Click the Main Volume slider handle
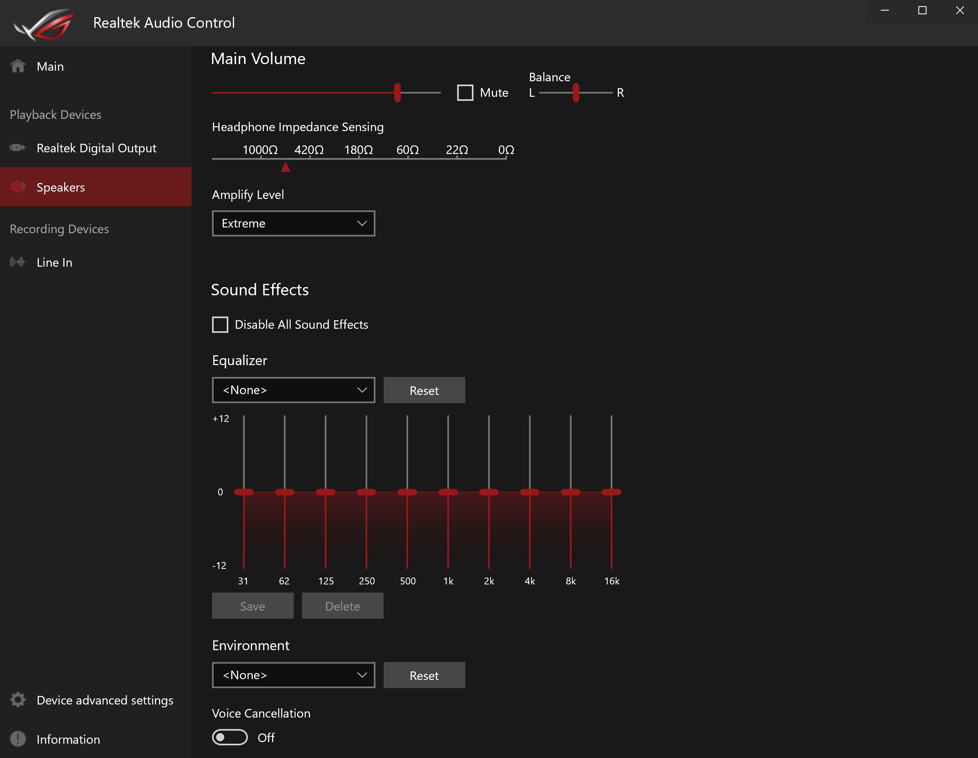This screenshot has height=758, width=978. (397, 93)
